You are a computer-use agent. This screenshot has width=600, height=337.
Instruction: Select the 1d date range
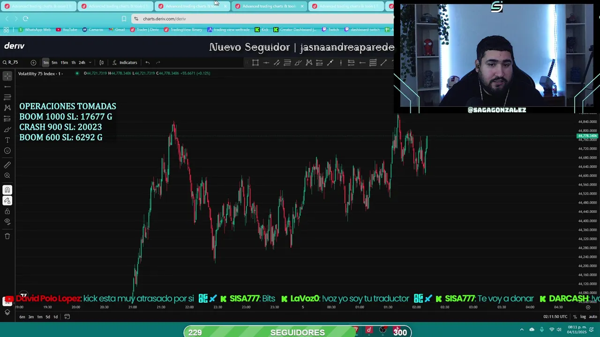coord(55,317)
